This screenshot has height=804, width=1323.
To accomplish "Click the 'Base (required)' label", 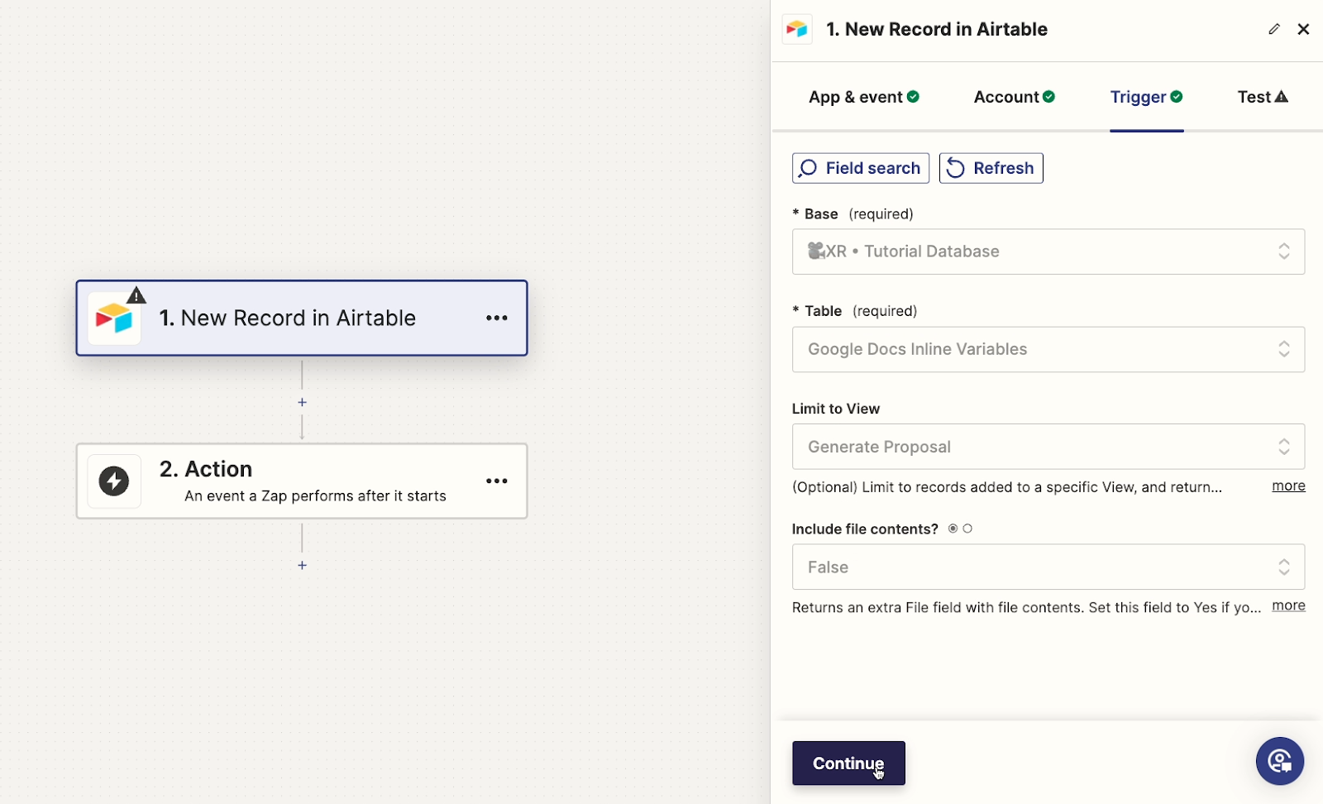I will pos(853,213).
